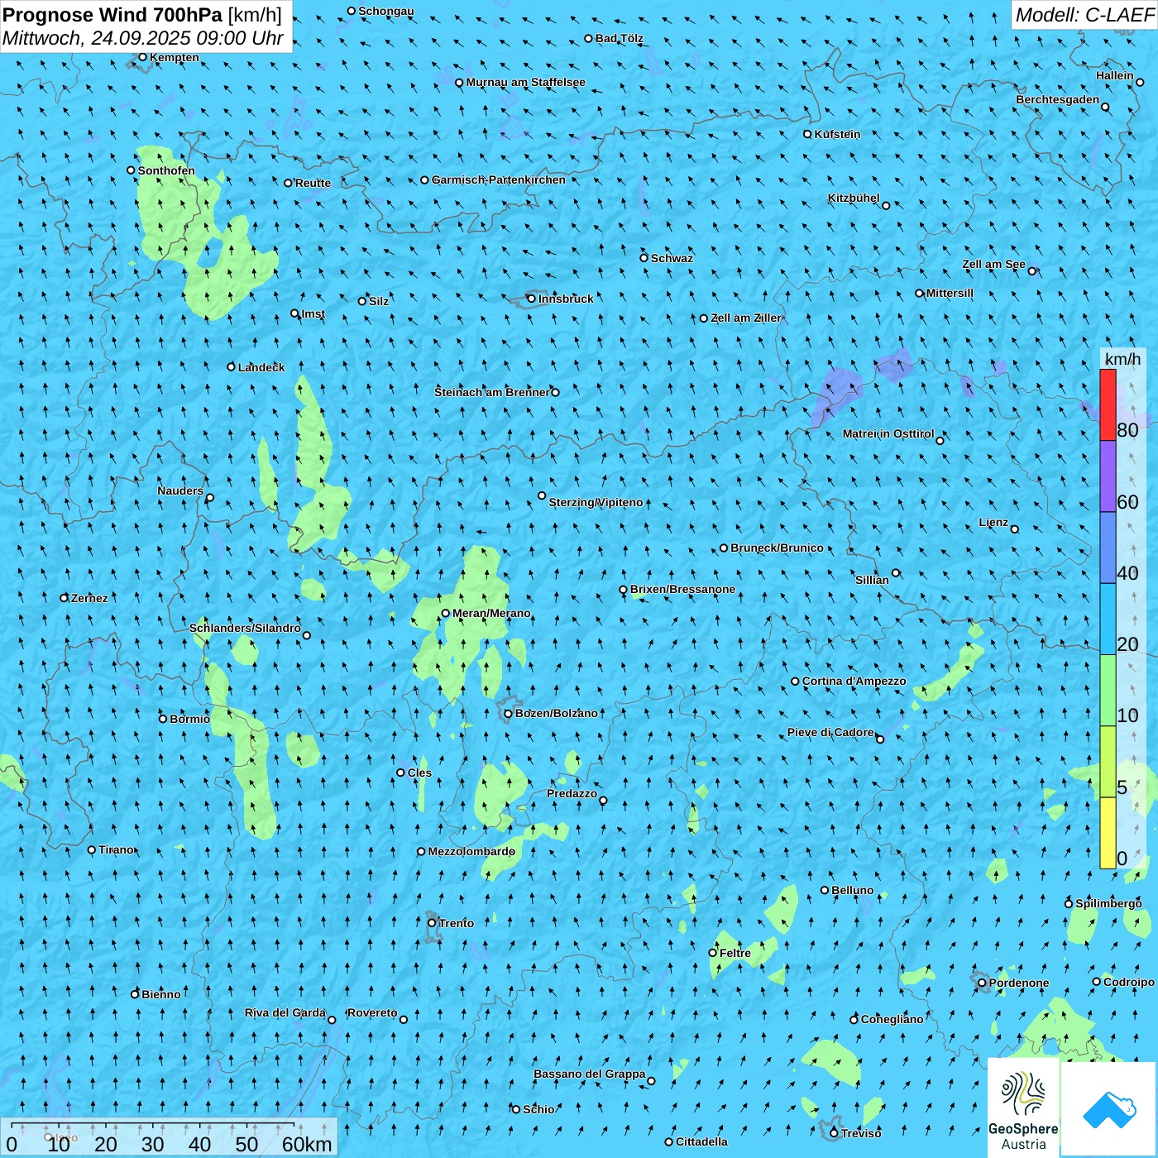Click the 'Cittadella' label
The image size is (1158, 1158).
pos(702,1141)
